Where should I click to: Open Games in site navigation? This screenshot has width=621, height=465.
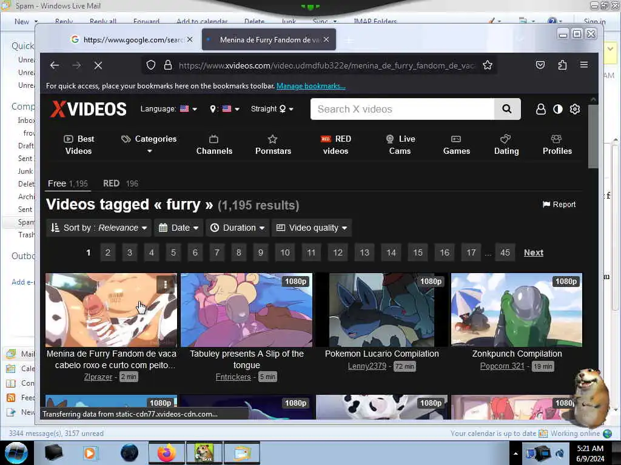click(456, 145)
